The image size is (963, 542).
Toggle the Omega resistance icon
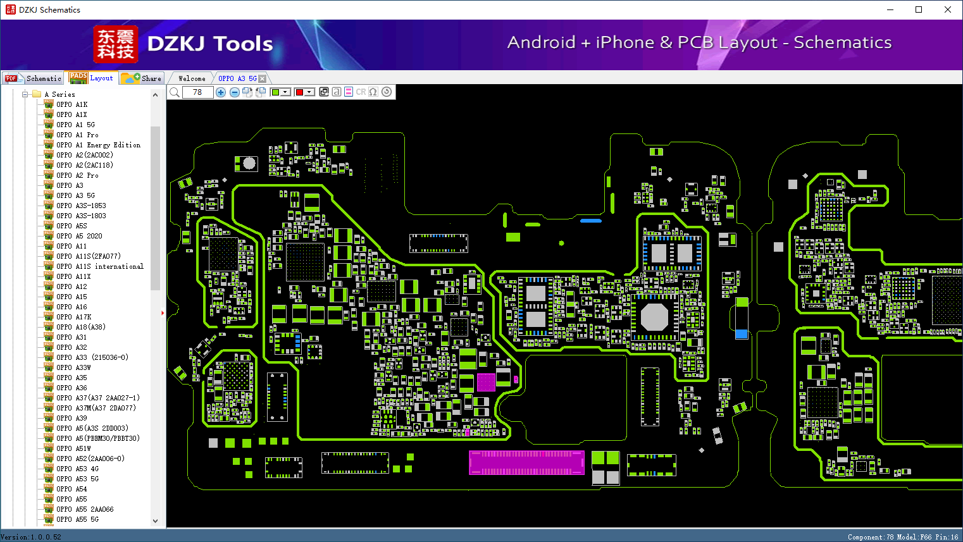(373, 92)
